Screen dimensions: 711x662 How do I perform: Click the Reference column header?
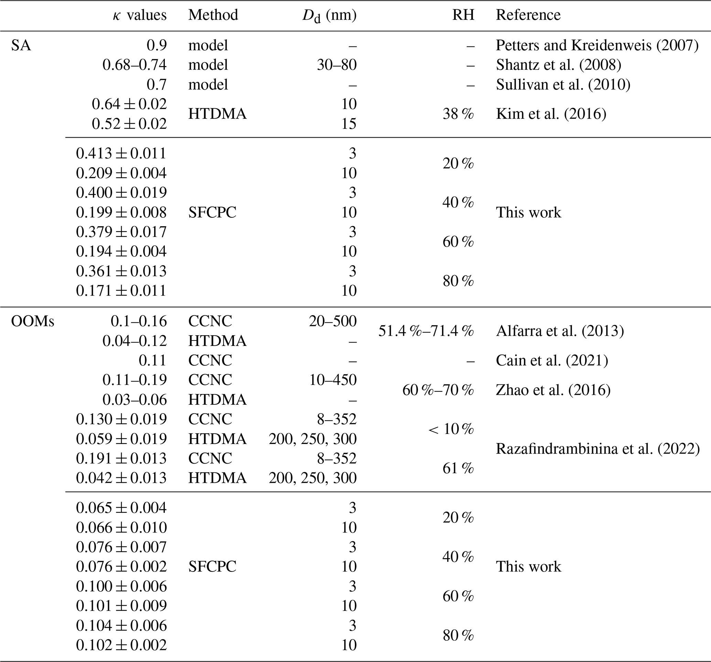[x=528, y=15]
